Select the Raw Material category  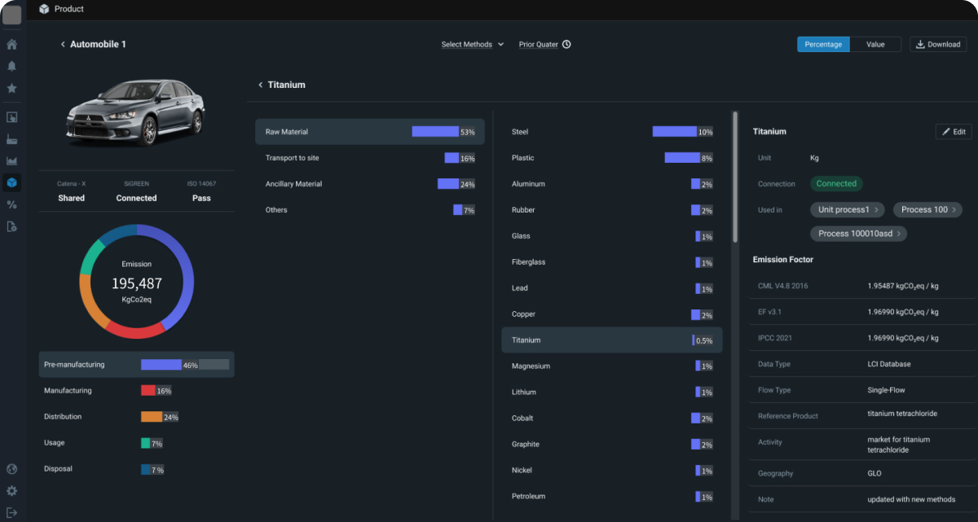(370, 132)
